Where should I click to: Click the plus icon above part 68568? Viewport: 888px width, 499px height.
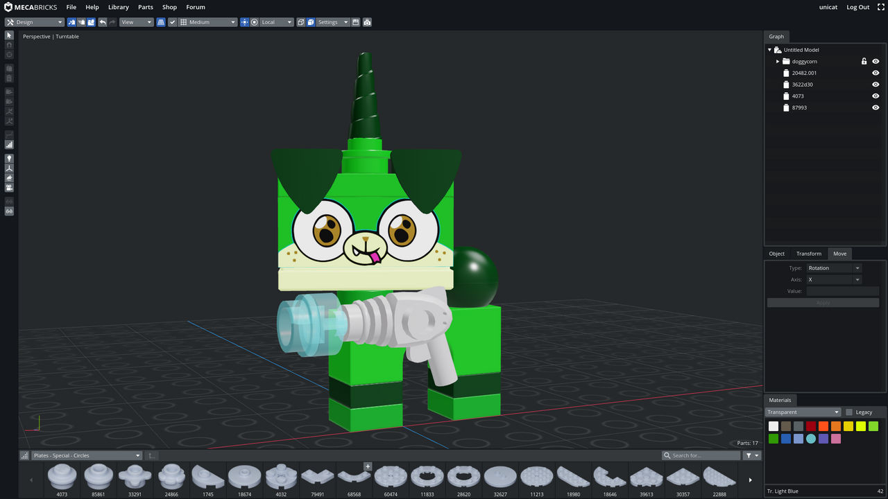click(368, 466)
